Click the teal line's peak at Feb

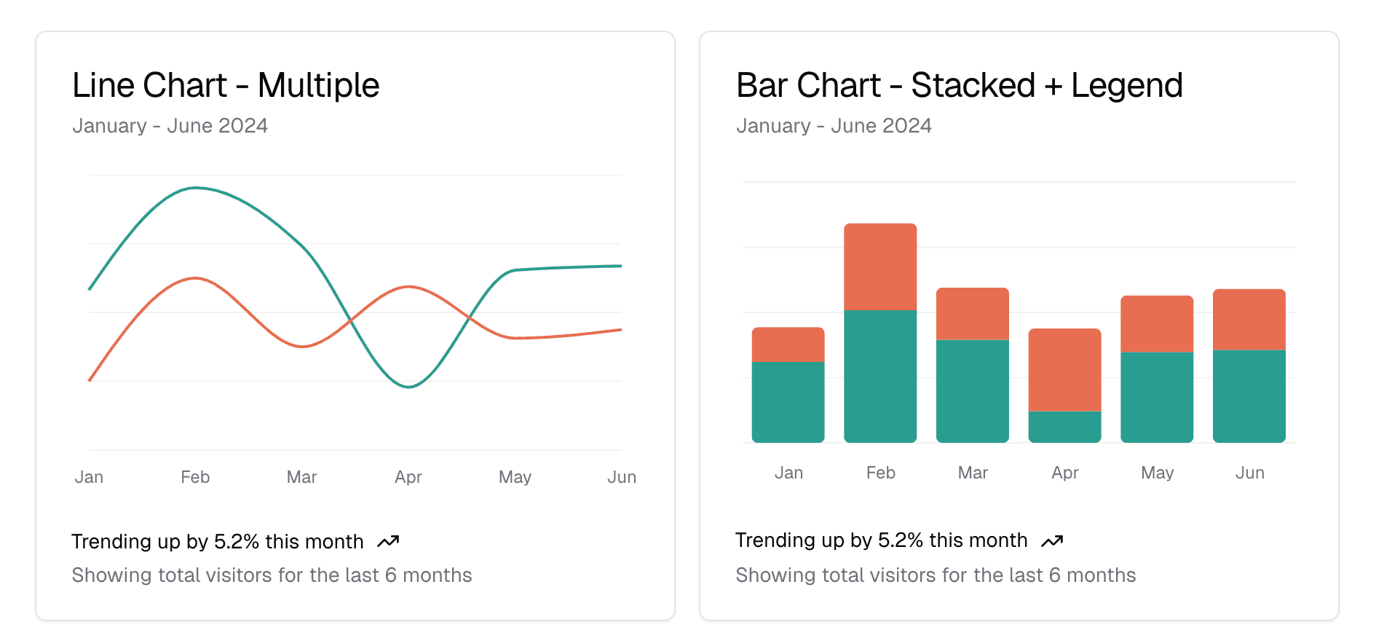tap(195, 188)
